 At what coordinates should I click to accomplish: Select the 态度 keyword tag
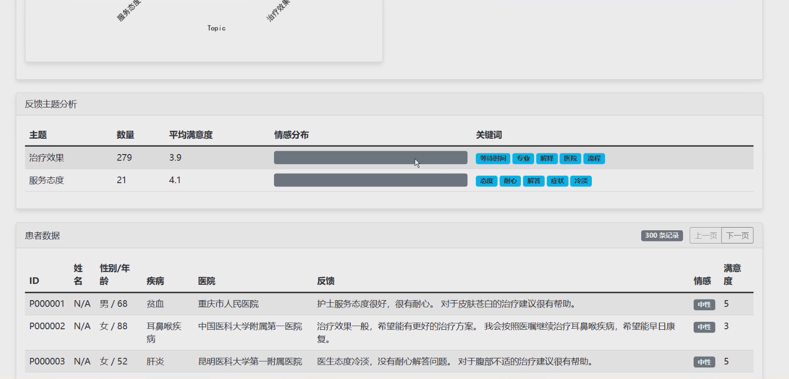click(x=486, y=181)
